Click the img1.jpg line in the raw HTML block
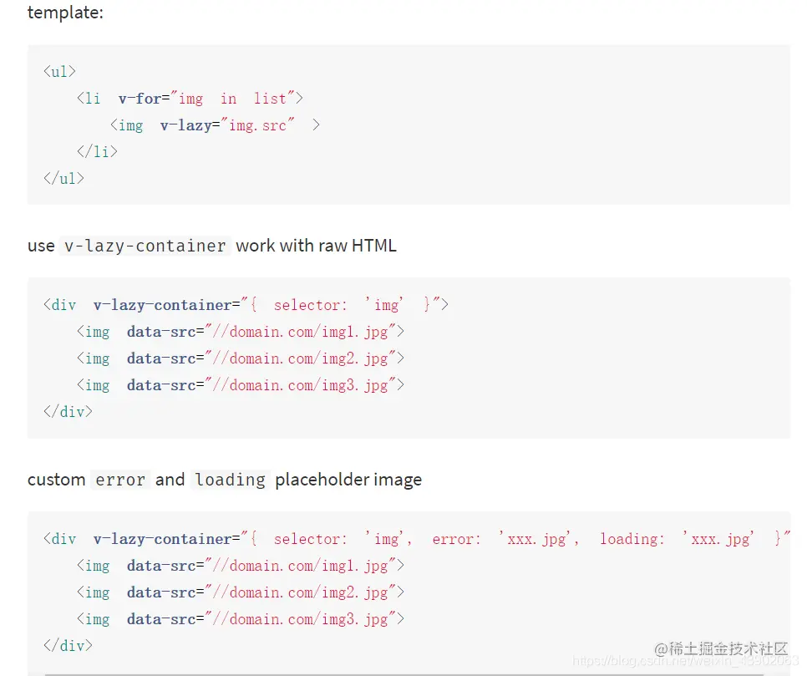 tap(241, 332)
